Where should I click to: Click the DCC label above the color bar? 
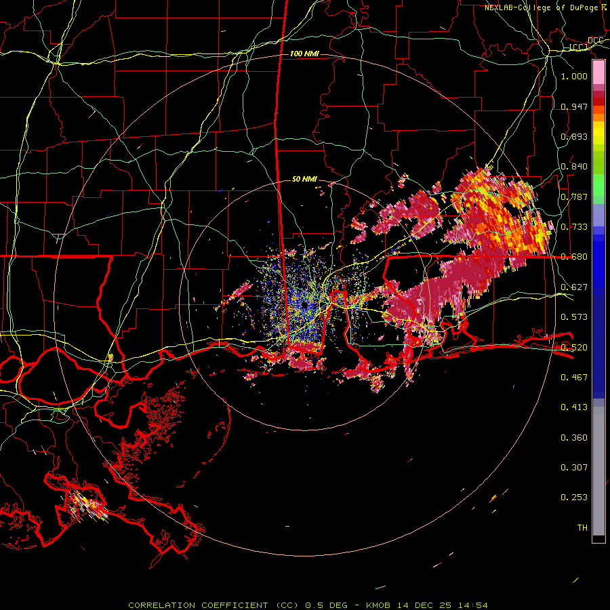tap(596, 41)
